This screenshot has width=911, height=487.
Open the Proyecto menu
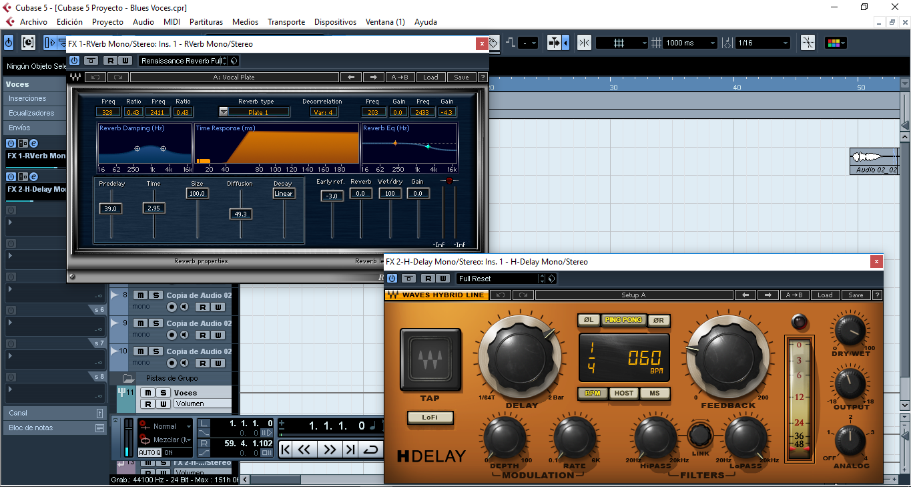(107, 22)
